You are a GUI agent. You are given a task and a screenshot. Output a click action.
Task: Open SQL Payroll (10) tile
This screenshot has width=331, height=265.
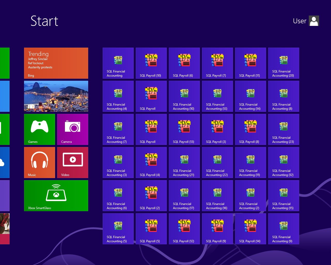pyautogui.click(x=151, y=63)
